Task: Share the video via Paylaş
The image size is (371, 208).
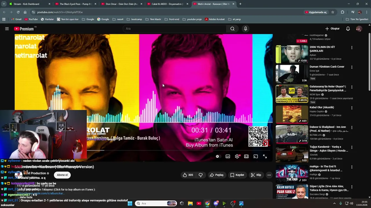Action: coord(217,175)
